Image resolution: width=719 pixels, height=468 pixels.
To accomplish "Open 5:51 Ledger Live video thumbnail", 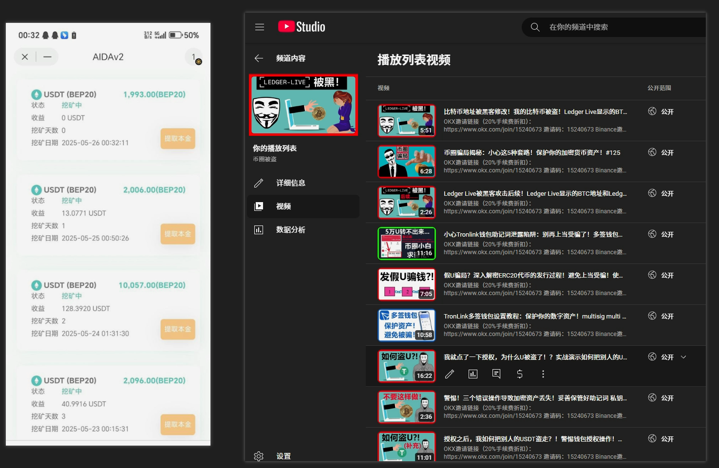I will pos(407,121).
